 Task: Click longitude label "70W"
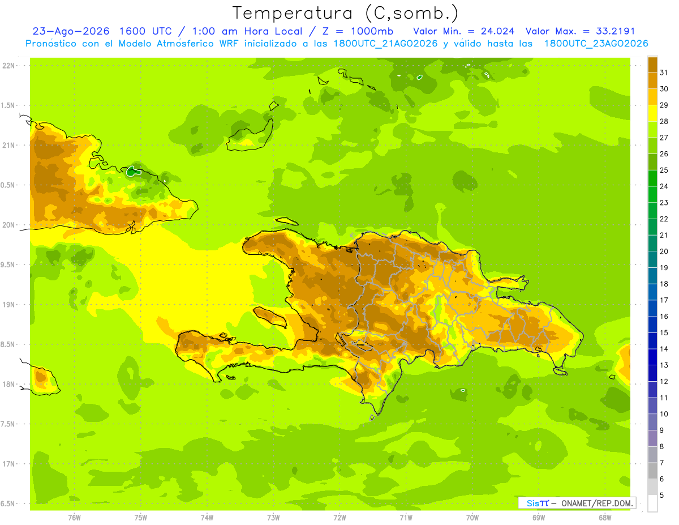(472, 518)
